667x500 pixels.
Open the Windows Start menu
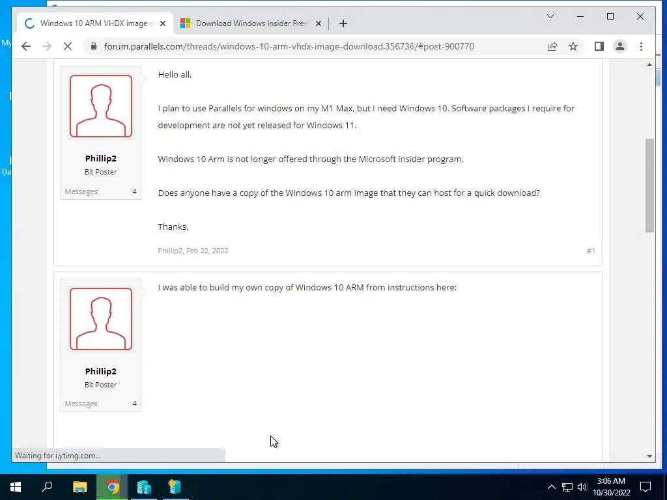click(16, 487)
